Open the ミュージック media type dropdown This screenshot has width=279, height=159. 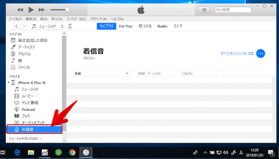click(47, 26)
